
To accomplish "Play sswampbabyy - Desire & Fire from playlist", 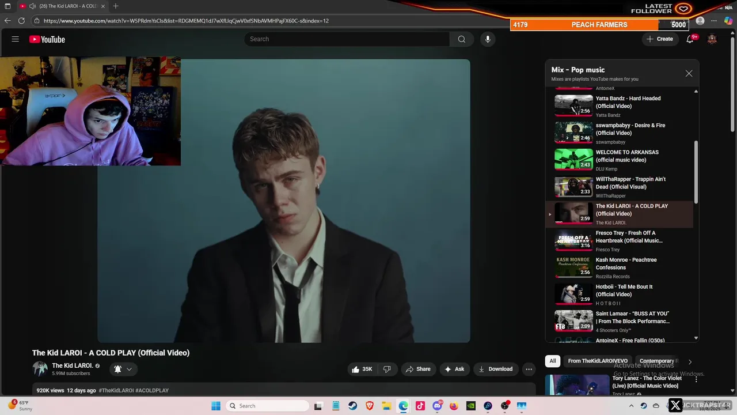I will click(x=619, y=133).
